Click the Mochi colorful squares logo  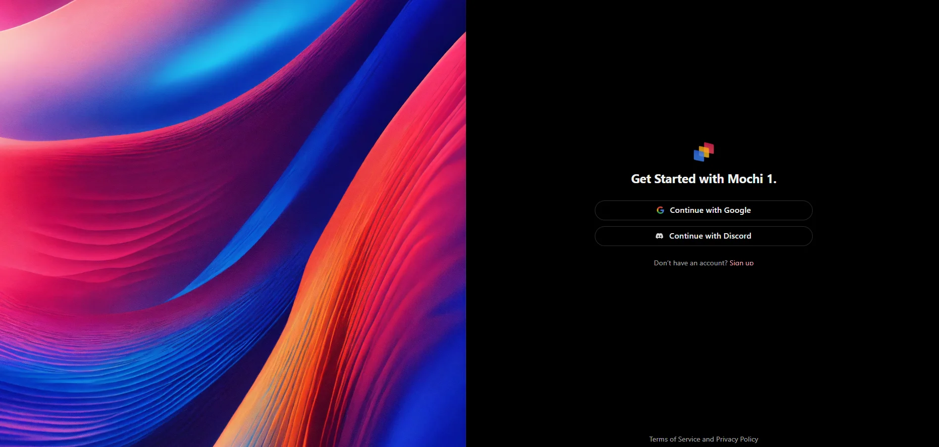704,152
